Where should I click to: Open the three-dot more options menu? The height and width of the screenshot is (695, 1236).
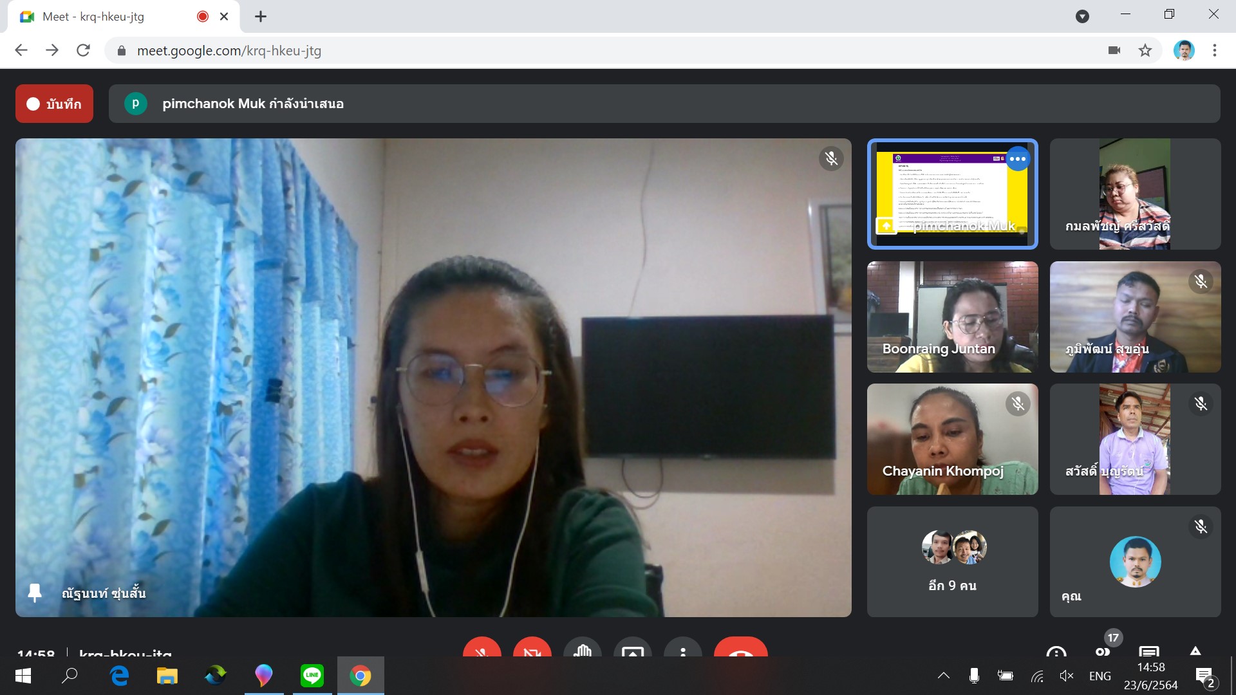tap(682, 649)
